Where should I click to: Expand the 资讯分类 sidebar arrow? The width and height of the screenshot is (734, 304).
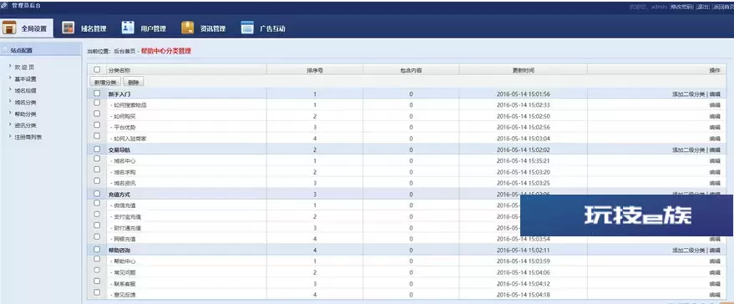point(10,125)
